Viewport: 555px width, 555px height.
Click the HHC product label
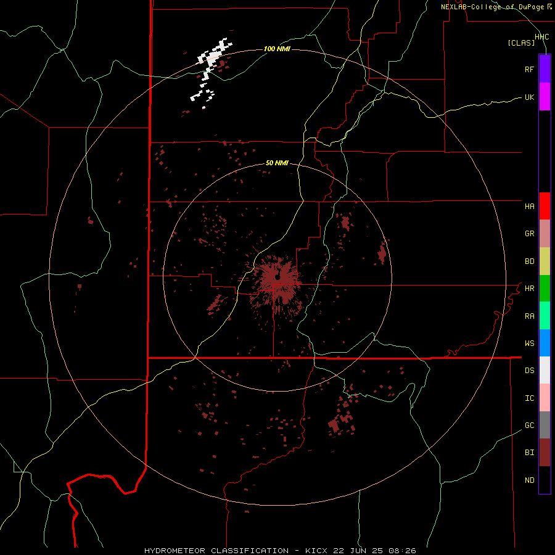[x=541, y=37]
